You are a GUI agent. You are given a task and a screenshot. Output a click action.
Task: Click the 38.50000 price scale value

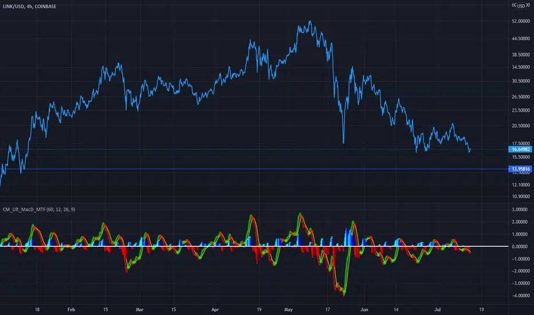pyautogui.click(x=521, y=54)
